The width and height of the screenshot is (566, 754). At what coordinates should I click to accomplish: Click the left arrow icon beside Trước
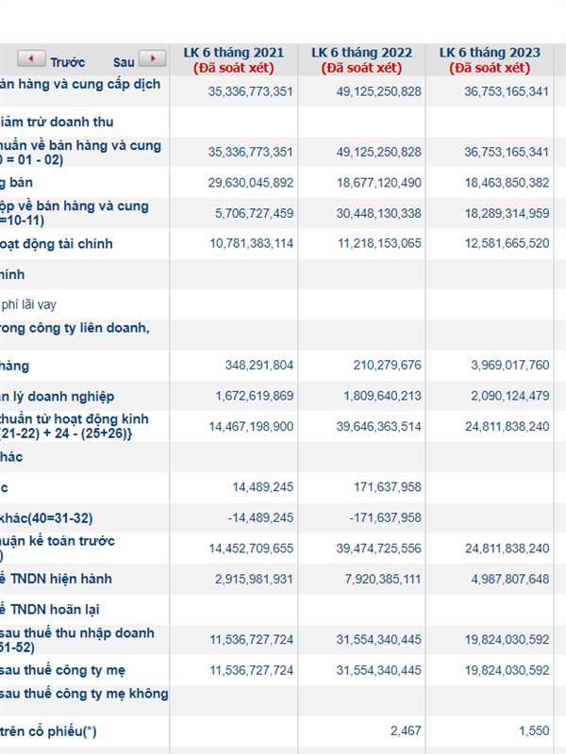(31, 59)
